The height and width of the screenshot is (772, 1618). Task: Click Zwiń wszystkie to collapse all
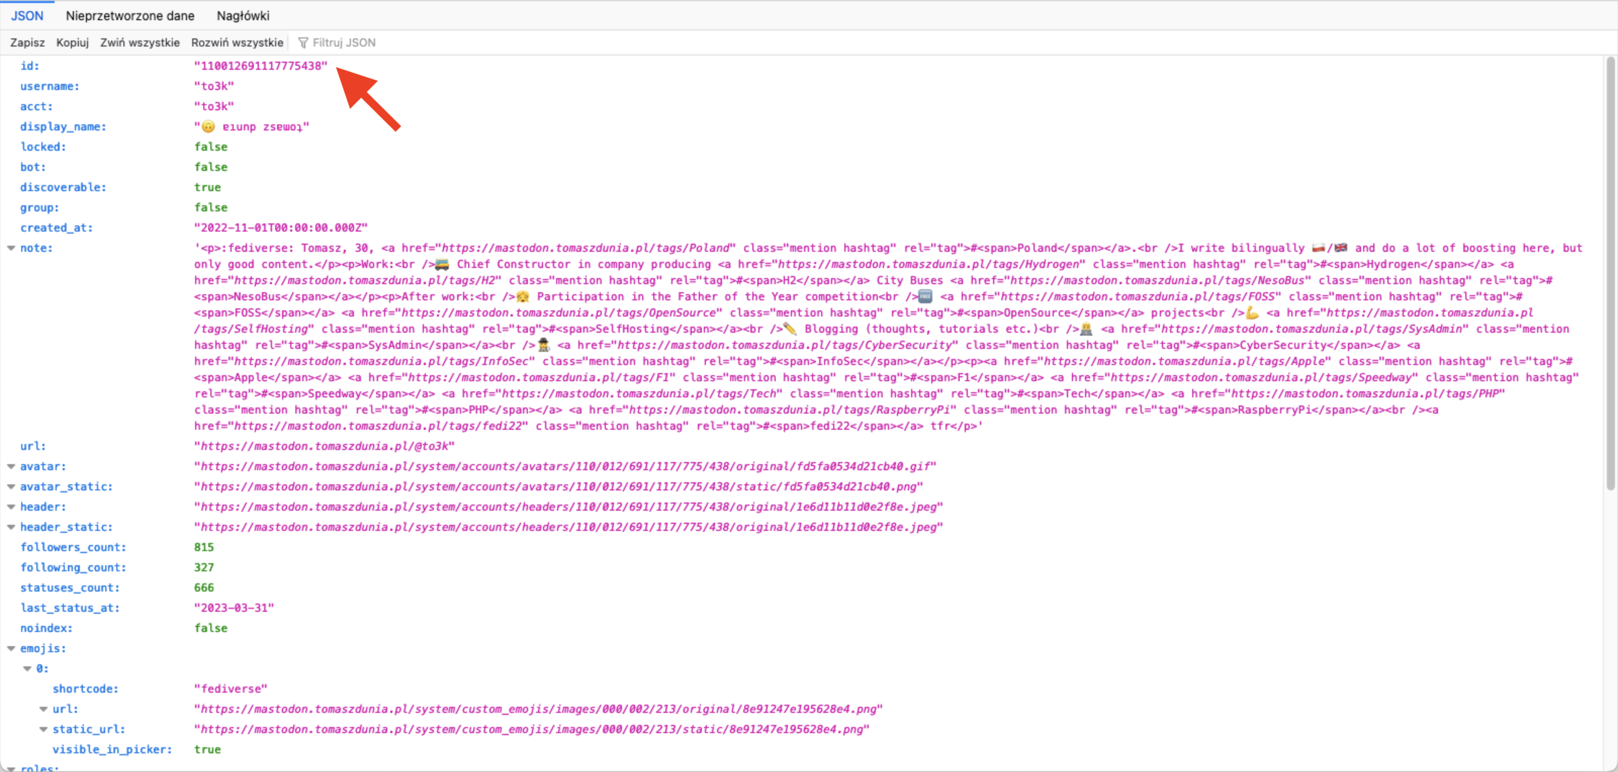click(140, 42)
